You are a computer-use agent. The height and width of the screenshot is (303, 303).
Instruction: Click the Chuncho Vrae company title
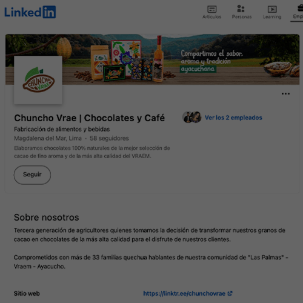pos(90,118)
